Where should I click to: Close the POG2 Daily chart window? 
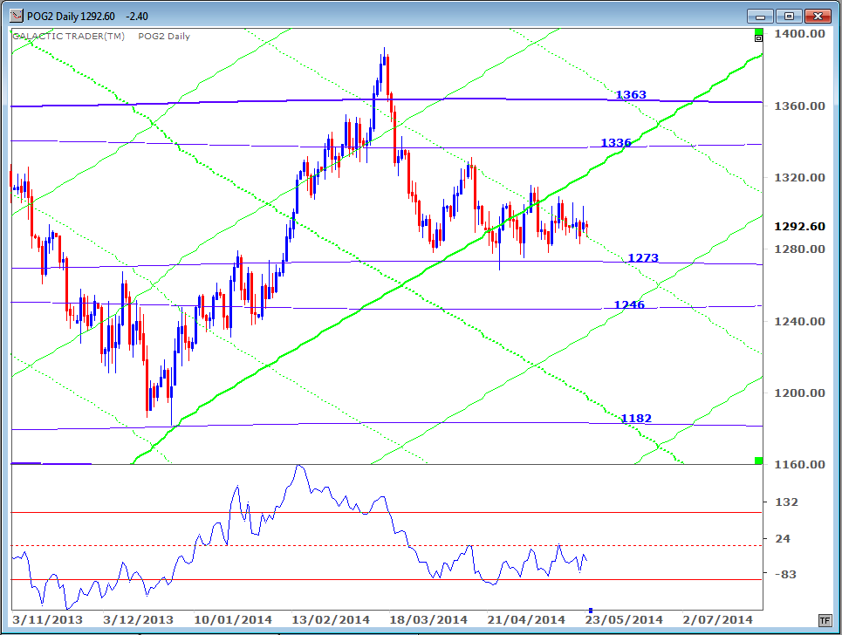[x=818, y=16]
